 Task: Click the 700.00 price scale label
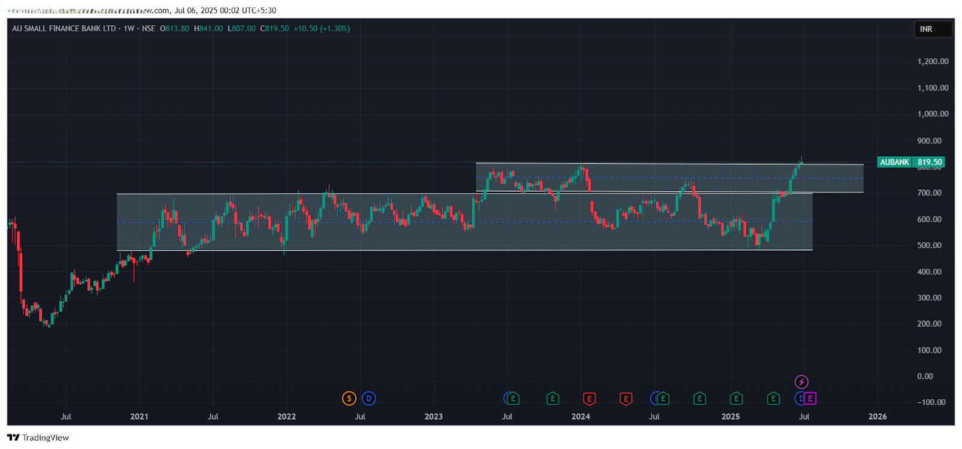pos(930,193)
